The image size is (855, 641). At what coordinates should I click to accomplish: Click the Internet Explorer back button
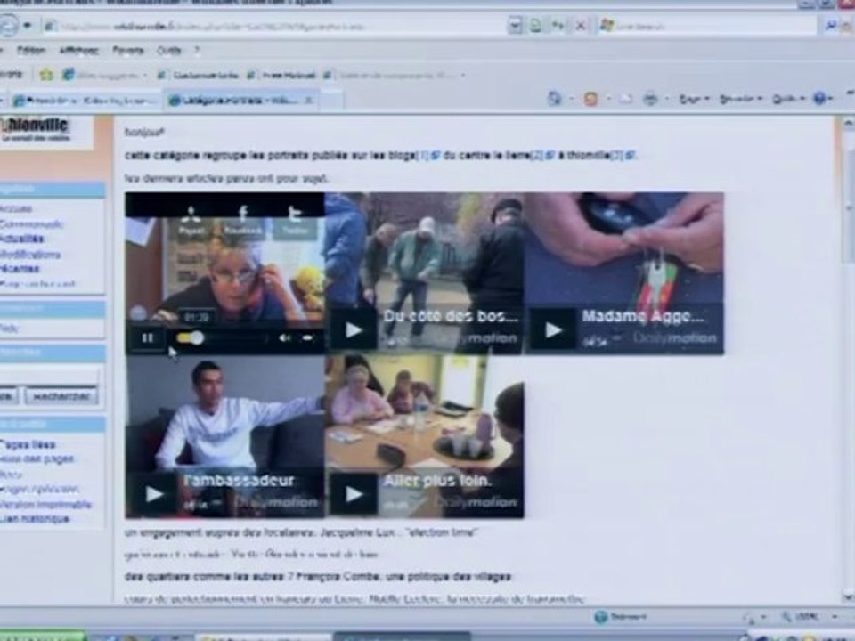(x=8, y=26)
